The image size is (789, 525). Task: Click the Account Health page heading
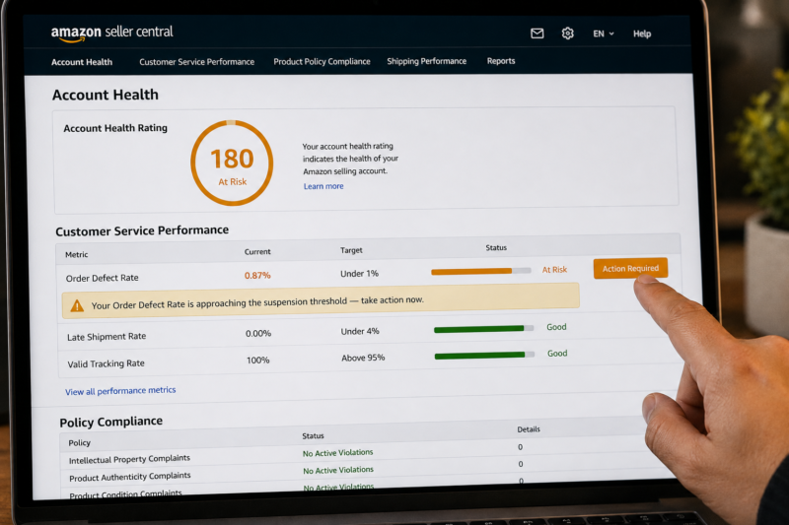point(106,95)
